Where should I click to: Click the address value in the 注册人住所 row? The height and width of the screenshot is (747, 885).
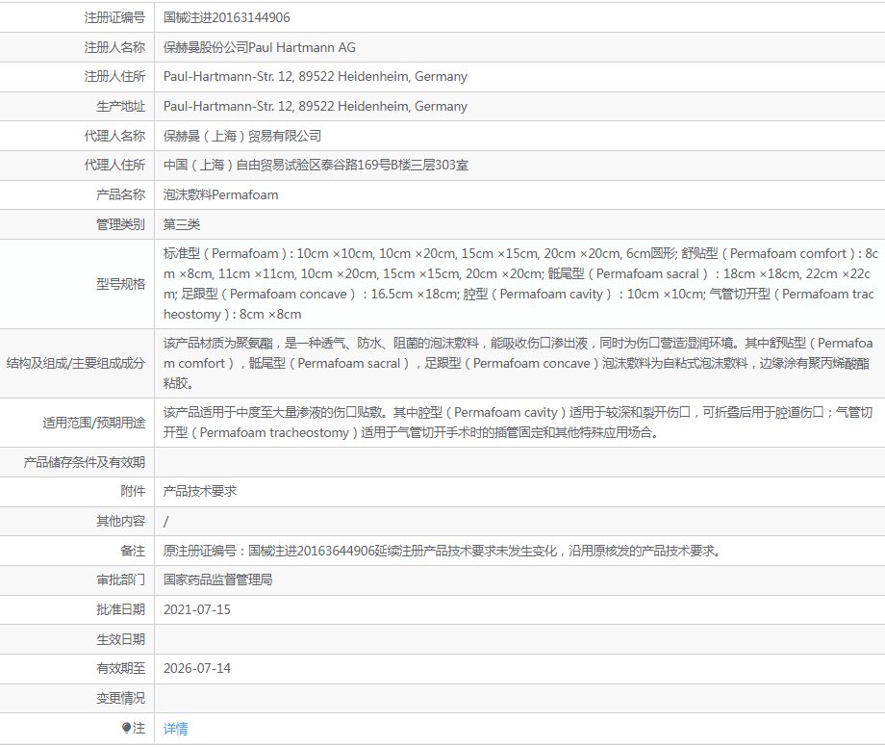coord(316,76)
